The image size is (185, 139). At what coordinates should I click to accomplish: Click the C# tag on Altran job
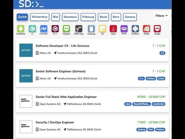[x=162, y=53]
